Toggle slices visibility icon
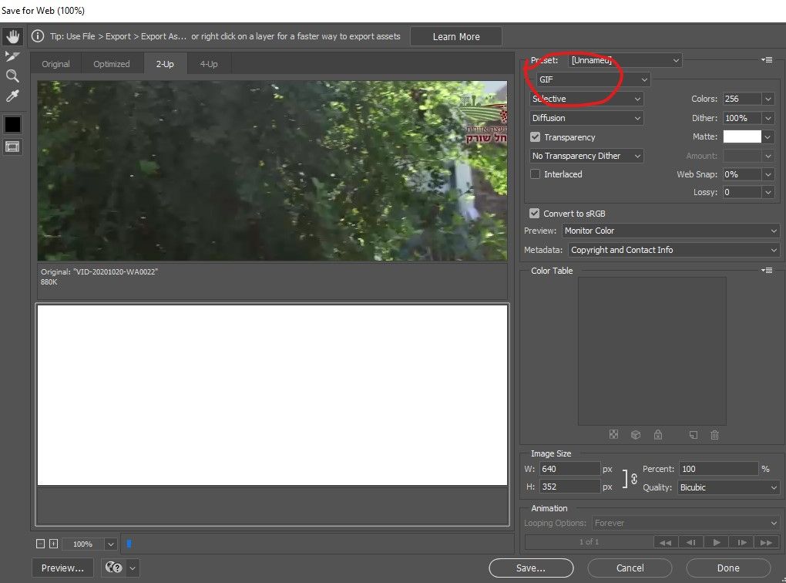The height and width of the screenshot is (583, 786). [12, 147]
